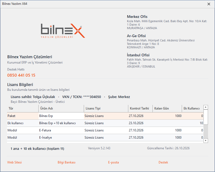Sort by the Ek Kullanıcı column header
This screenshot has width=215, height=172.
(193, 108)
